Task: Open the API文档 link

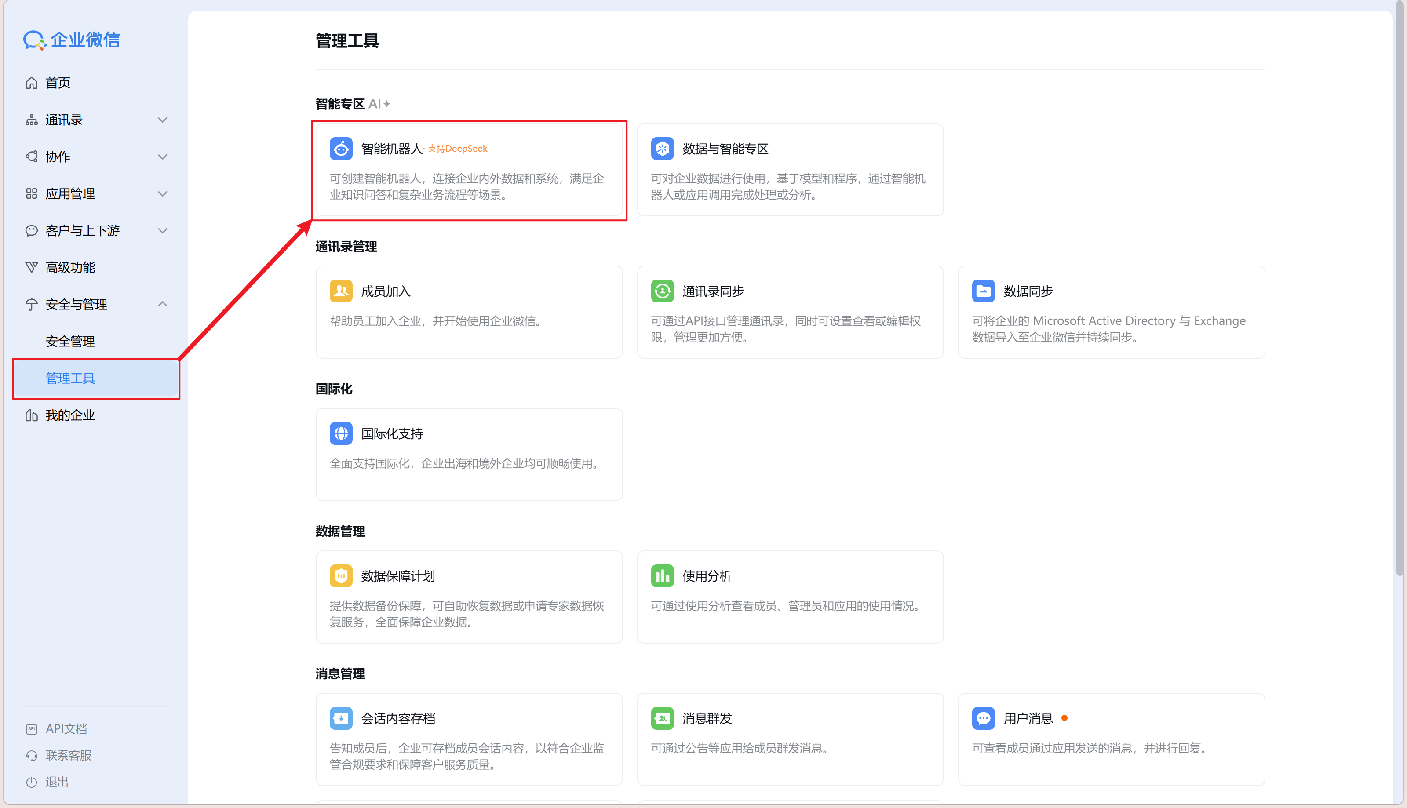Action: pyautogui.click(x=66, y=728)
